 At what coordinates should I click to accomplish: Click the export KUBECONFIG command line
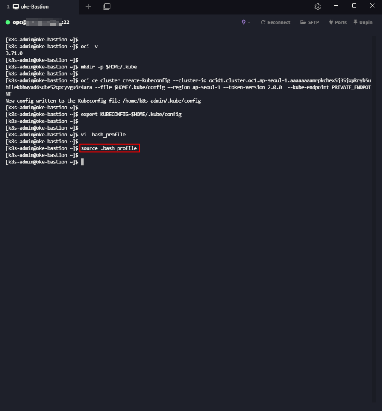pos(131,115)
